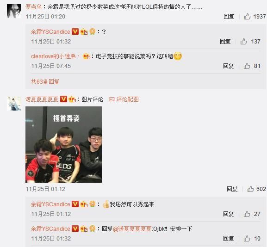Like the image comment with 602 likes

pos(250,189)
